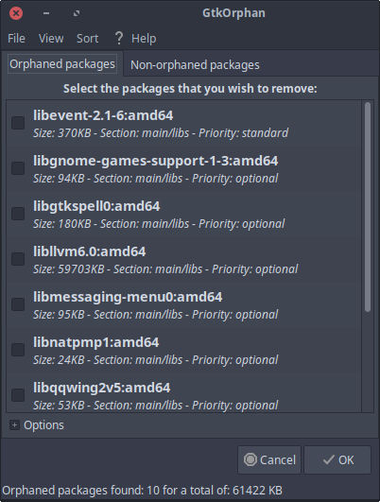Screen dimensions: 380x502
Task: Click the checkmark icon on OK
Action: click(x=329, y=459)
